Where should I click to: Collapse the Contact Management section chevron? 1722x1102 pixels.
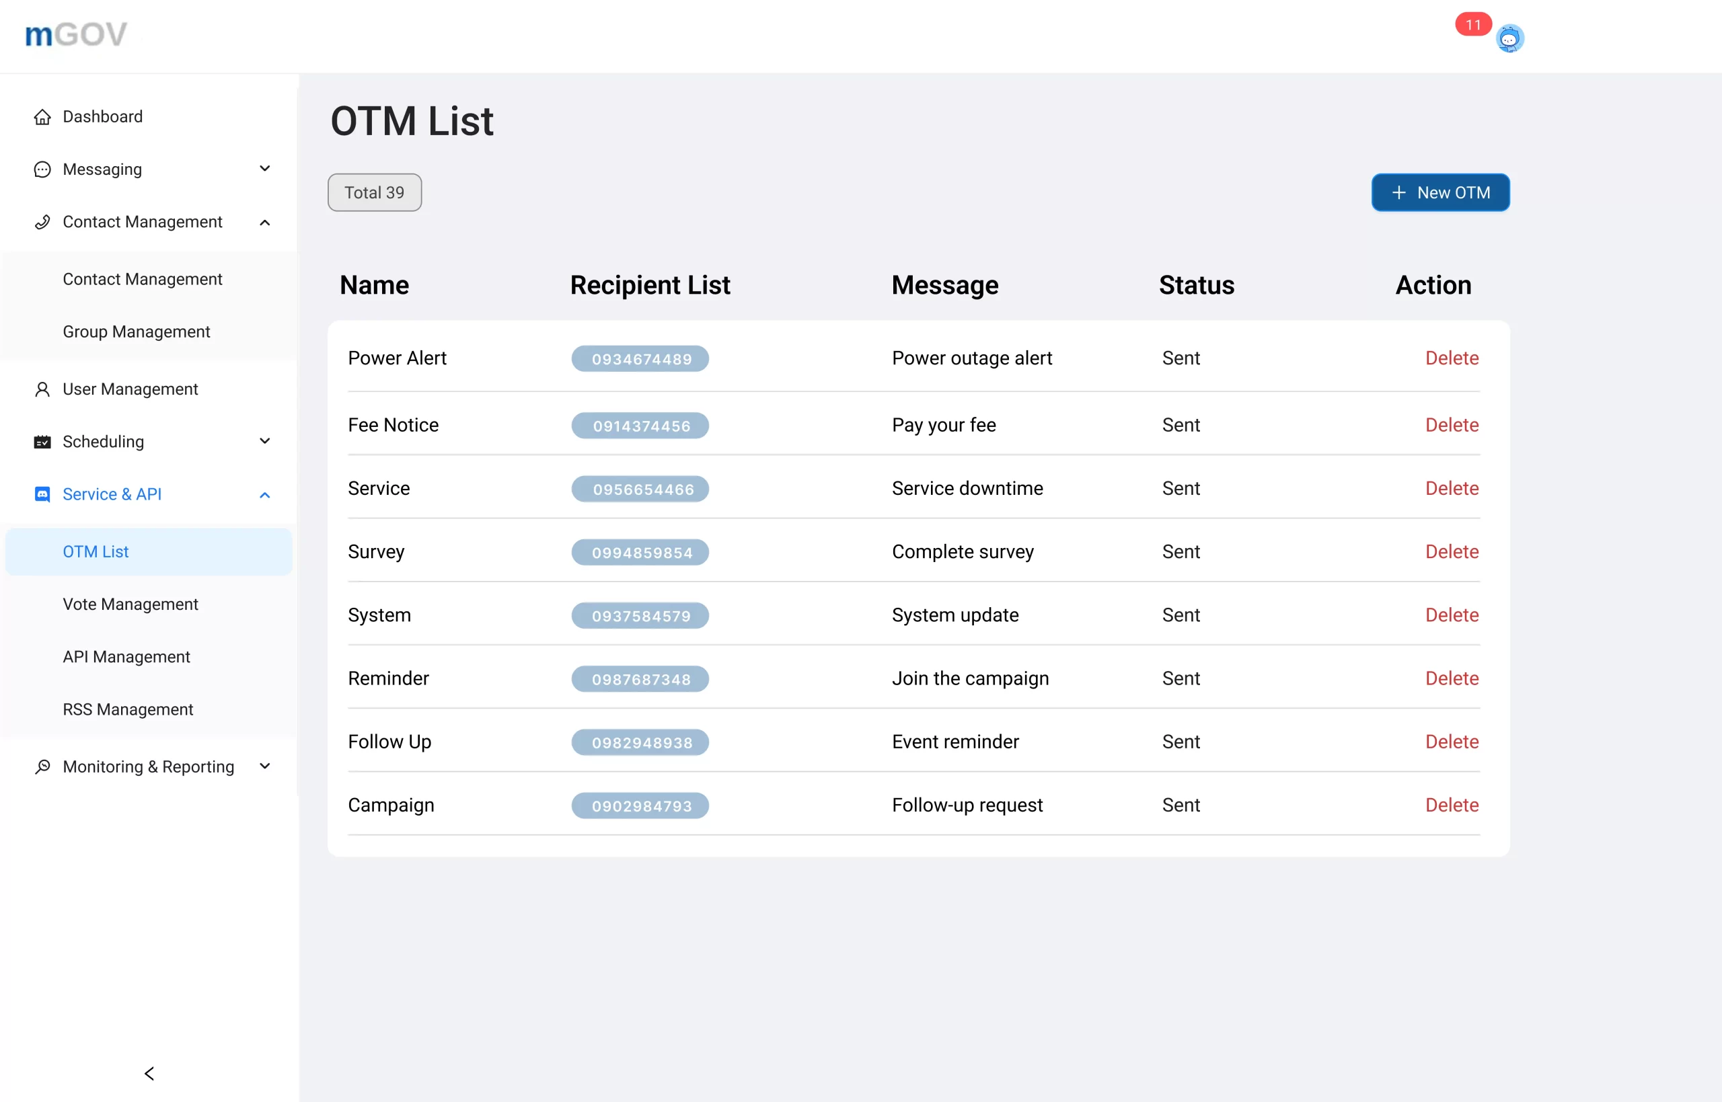[x=265, y=222]
